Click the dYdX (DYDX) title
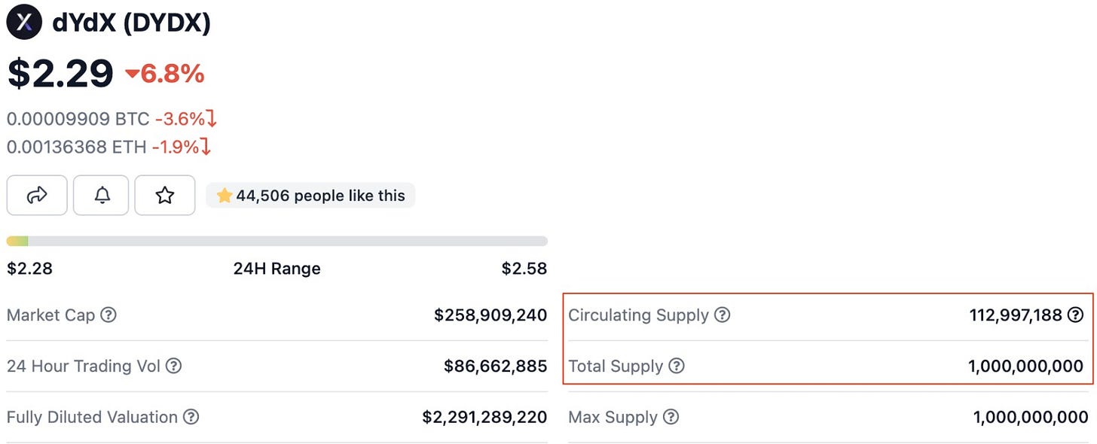The height and width of the screenshot is (444, 1097). pyautogui.click(x=131, y=23)
